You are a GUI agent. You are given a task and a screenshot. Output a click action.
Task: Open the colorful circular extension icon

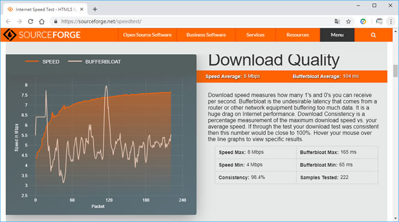tap(363, 22)
